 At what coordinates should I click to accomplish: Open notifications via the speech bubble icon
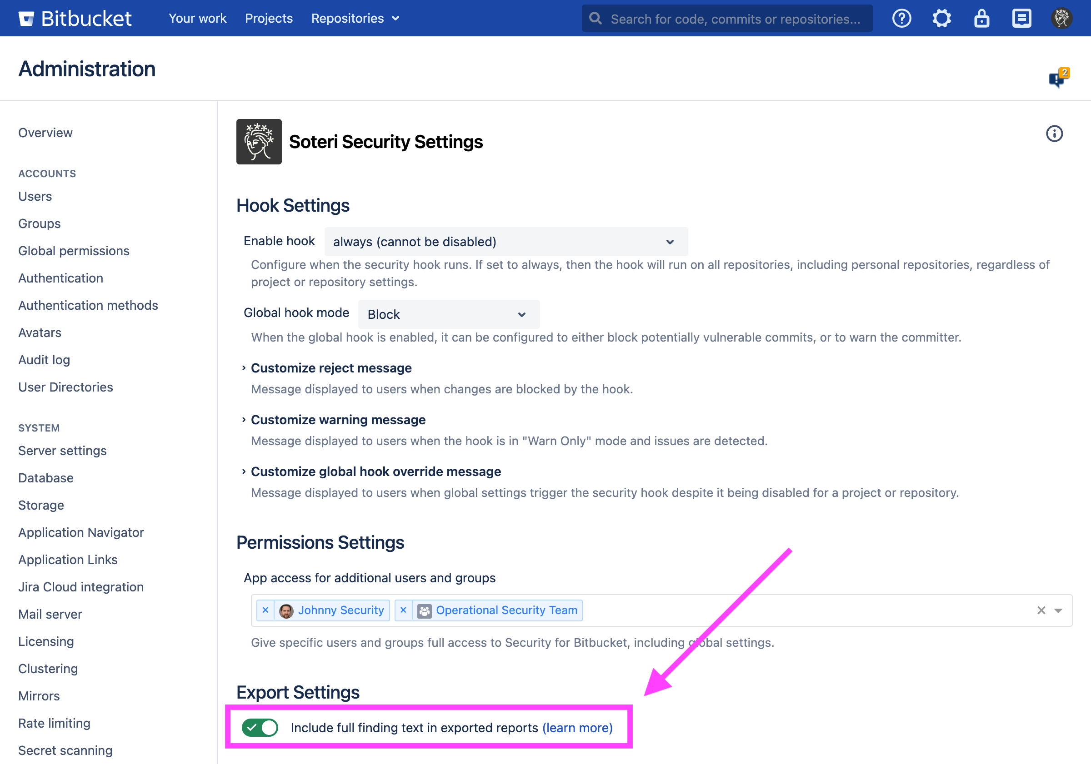1021,18
